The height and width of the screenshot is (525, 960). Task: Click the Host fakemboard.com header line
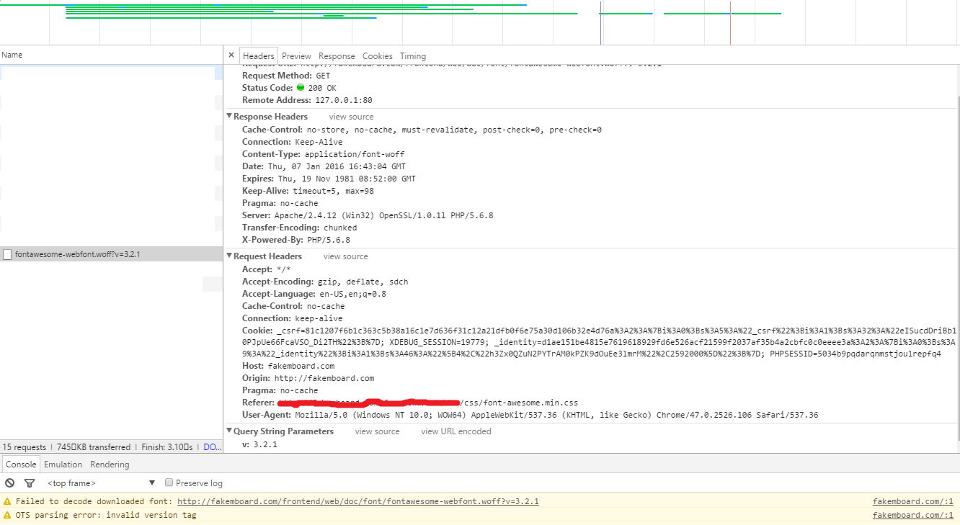pos(288,366)
